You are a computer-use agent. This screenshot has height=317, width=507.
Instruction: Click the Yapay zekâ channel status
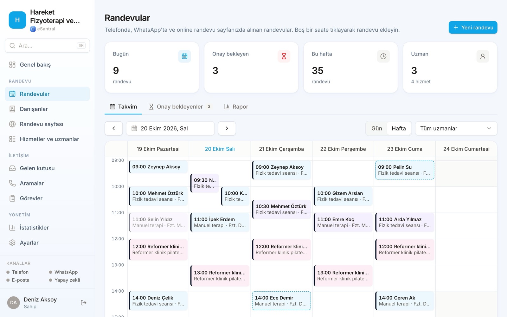coord(65,280)
